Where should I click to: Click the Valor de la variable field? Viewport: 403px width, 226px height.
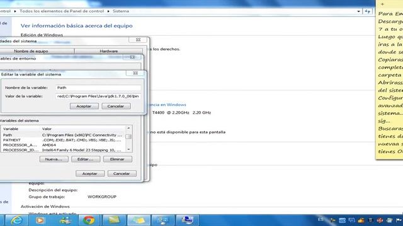click(98, 96)
